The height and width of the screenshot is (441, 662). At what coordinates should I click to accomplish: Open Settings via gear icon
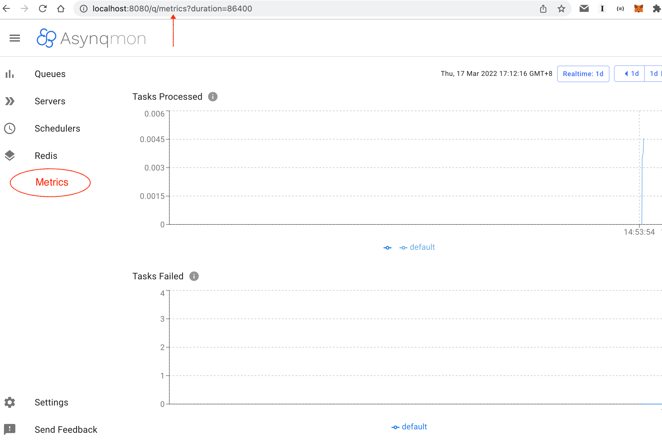click(x=10, y=402)
